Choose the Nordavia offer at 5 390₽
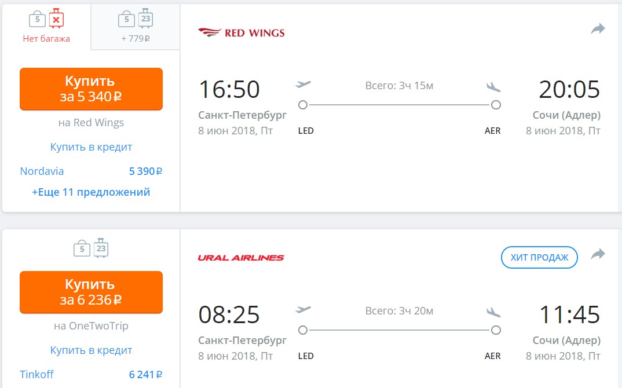Screen dimensions: 622x388 pos(92,171)
